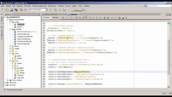Click the Stop Macro Recording icon
This screenshot has width=172, height=97.
tap(115, 18)
